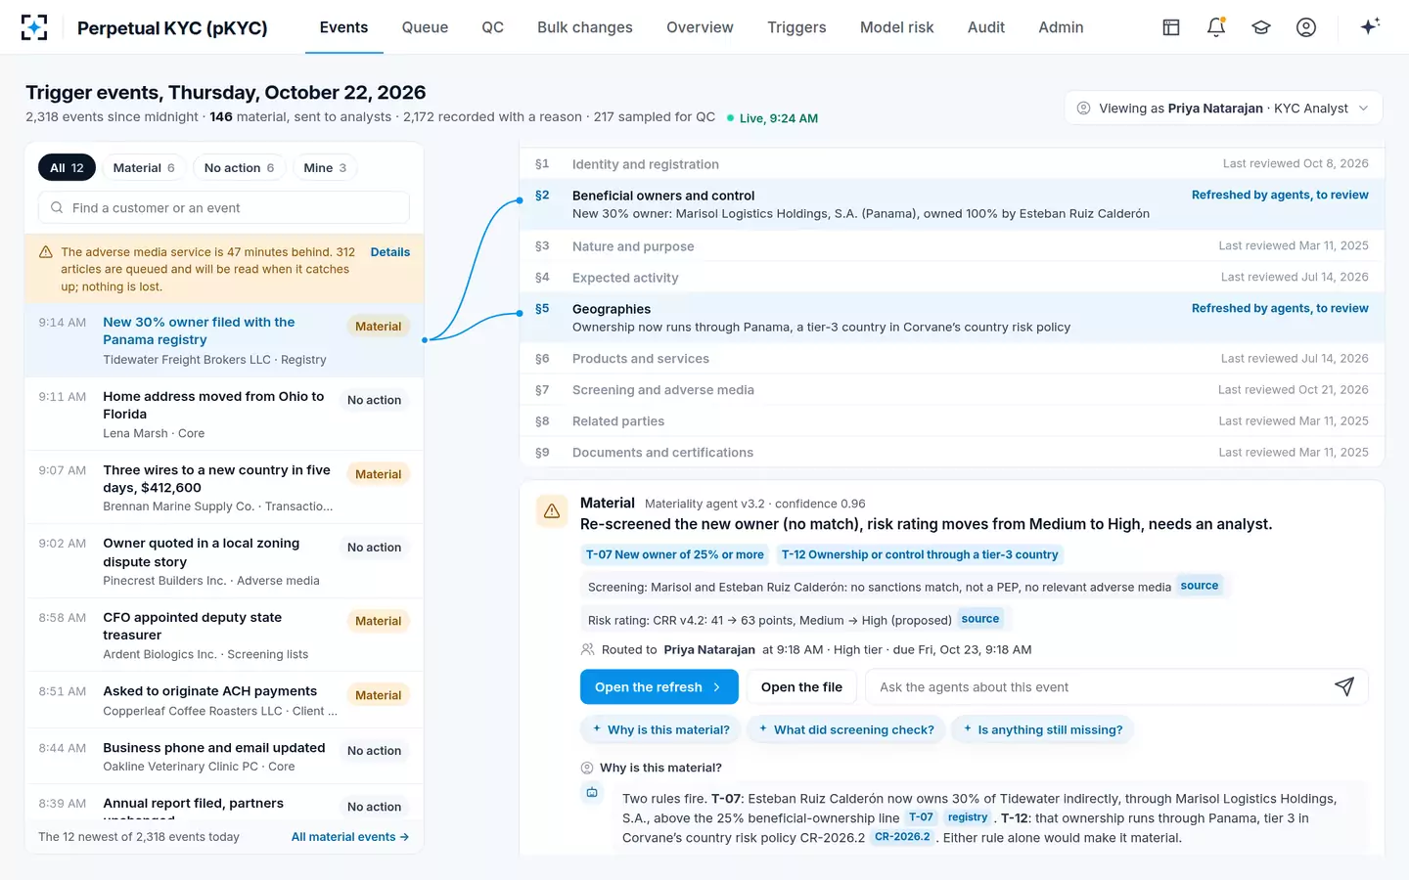Click the pKYC app logo icon
1409x880 pixels.
pos(34,27)
